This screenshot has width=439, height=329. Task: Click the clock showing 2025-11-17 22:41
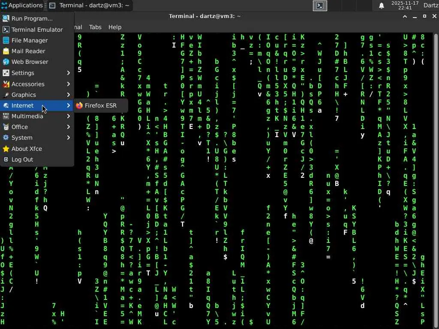click(405, 5)
